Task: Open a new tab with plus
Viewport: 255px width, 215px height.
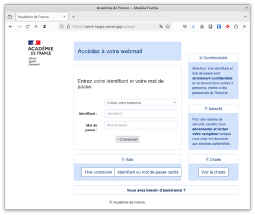Action: 73,17
